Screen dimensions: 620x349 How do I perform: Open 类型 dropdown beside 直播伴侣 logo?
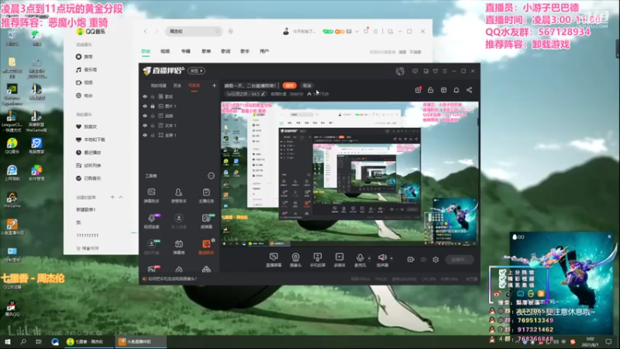click(197, 71)
